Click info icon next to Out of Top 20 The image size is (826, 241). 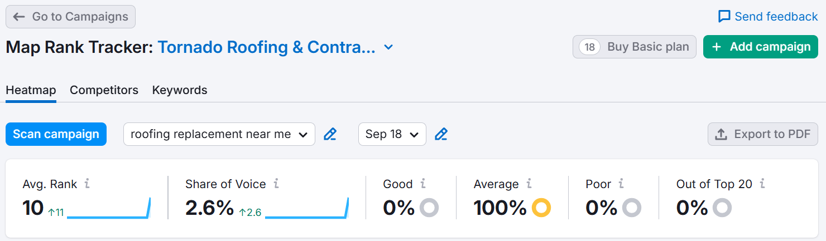click(x=762, y=184)
